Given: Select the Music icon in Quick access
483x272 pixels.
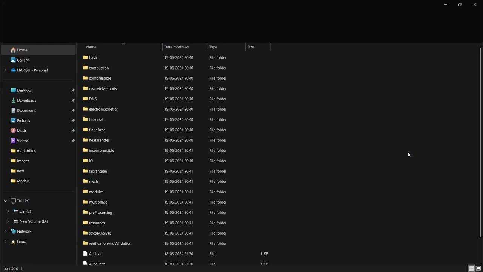Looking at the screenshot, I should click(13, 131).
